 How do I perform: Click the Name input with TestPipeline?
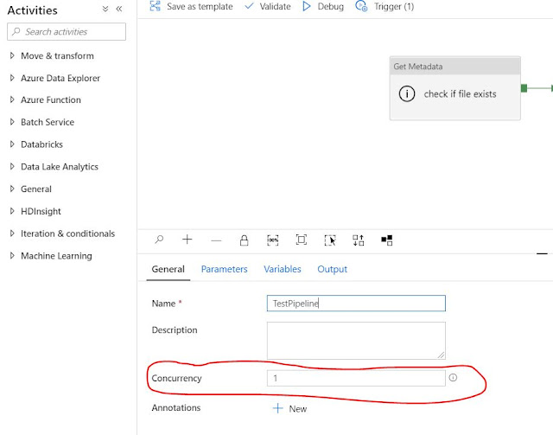(356, 304)
